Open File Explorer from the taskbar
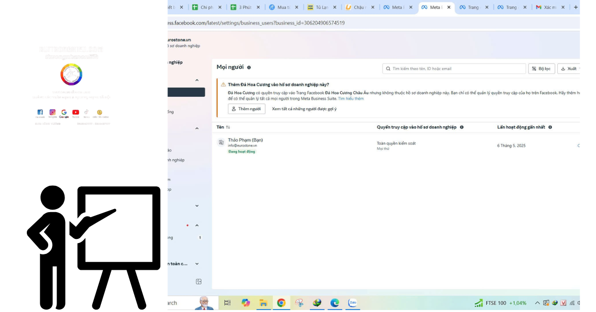This screenshot has height=312, width=596. coord(263,303)
